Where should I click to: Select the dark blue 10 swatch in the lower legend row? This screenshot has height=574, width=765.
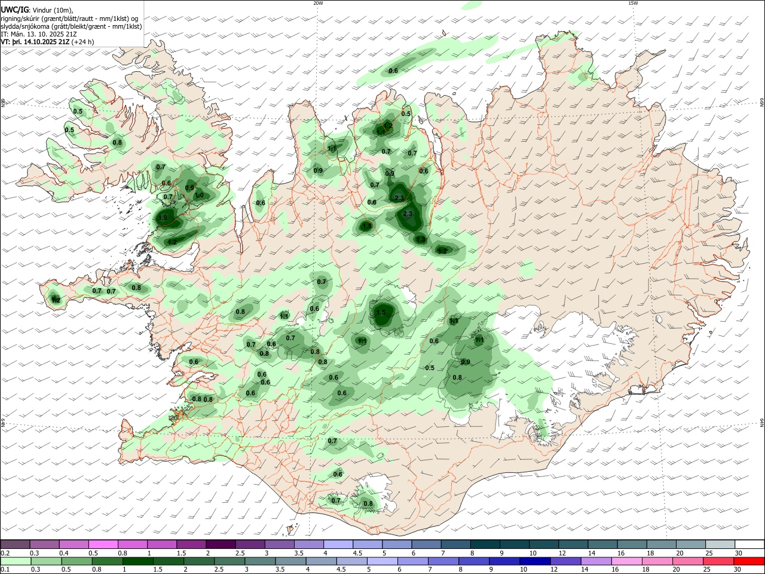[x=535, y=561]
